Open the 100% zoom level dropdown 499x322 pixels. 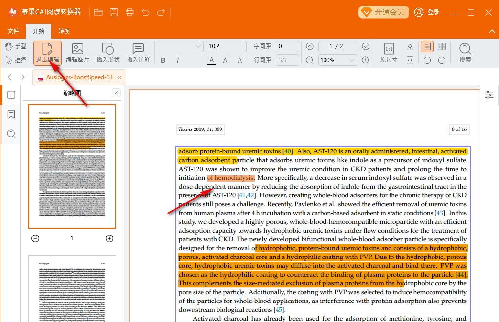tap(338, 60)
